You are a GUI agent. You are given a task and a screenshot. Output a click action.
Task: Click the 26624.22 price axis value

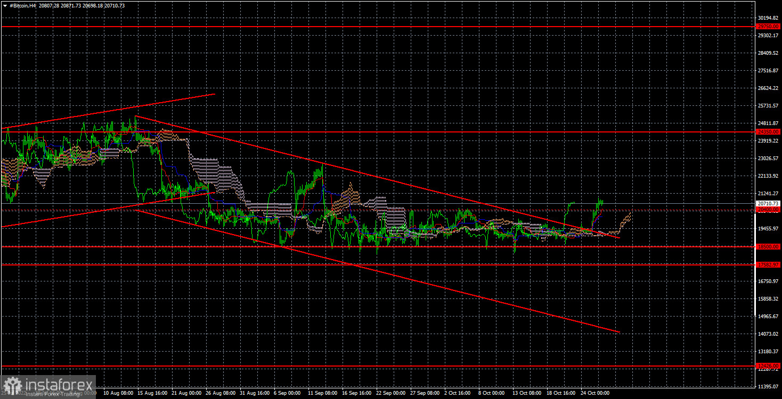(768, 88)
